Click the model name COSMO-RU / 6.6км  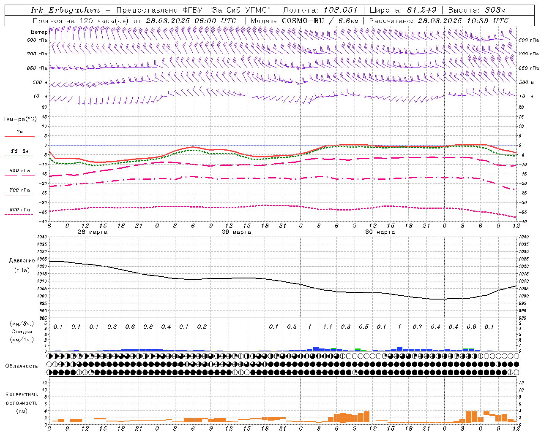pyautogui.click(x=320, y=20)
